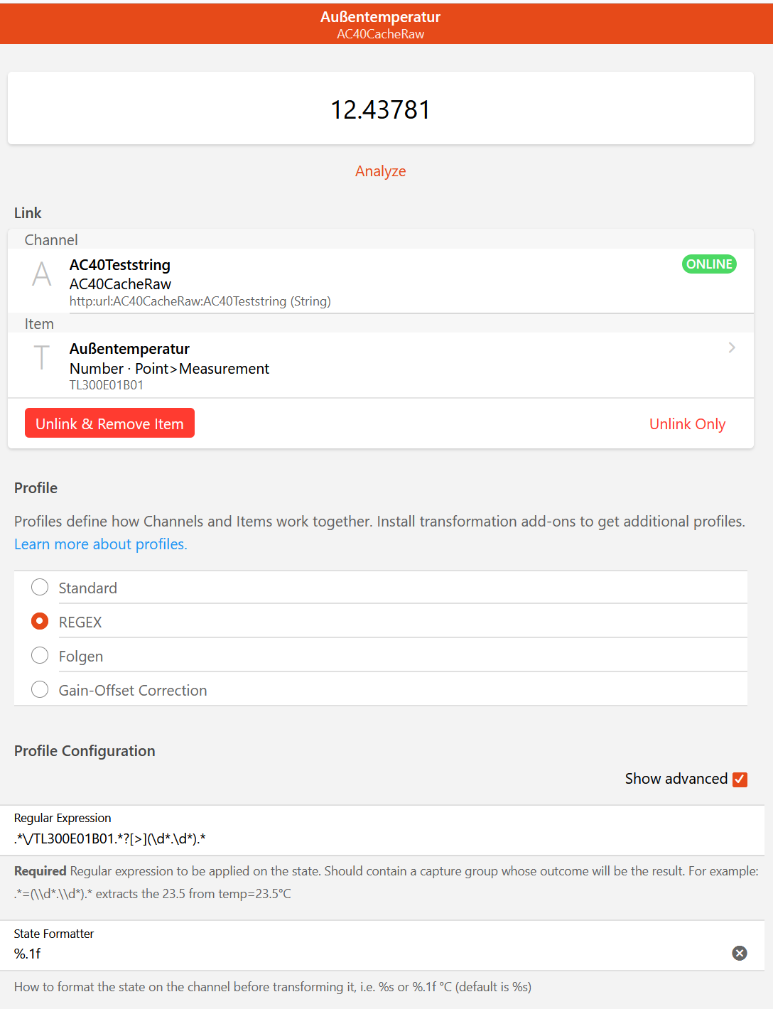Select the Standard profile radio button
773x1009 pixels.
40,588
